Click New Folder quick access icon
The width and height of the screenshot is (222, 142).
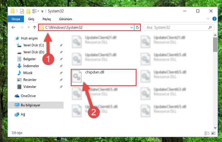coord(29,11)
